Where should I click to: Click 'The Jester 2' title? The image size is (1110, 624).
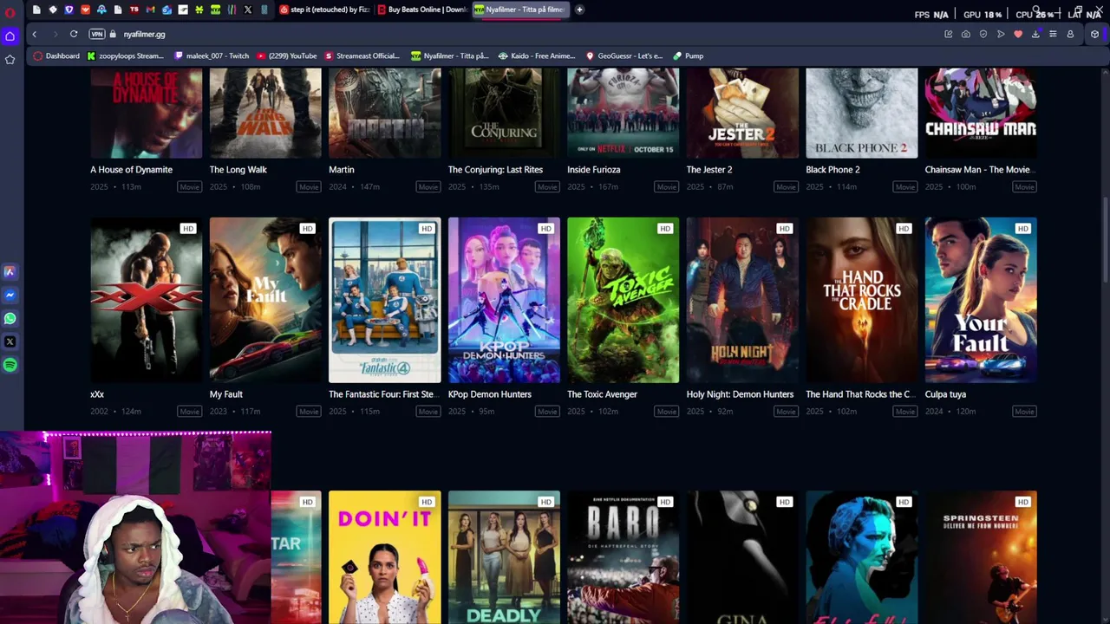point(709,170)
